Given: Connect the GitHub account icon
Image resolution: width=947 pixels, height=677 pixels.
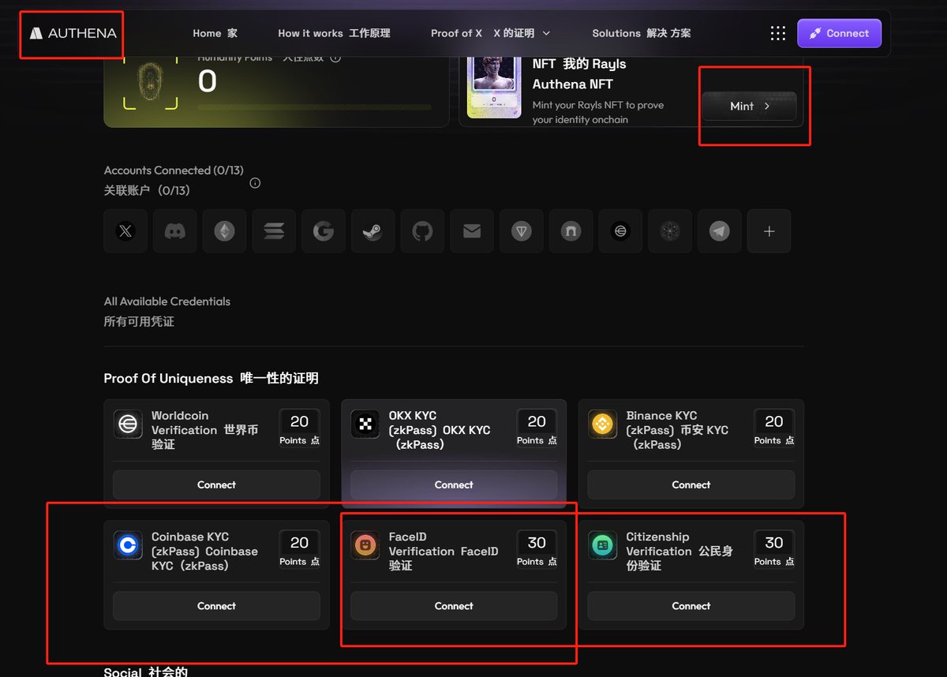Looking at the screenshot, I should 422,231.
